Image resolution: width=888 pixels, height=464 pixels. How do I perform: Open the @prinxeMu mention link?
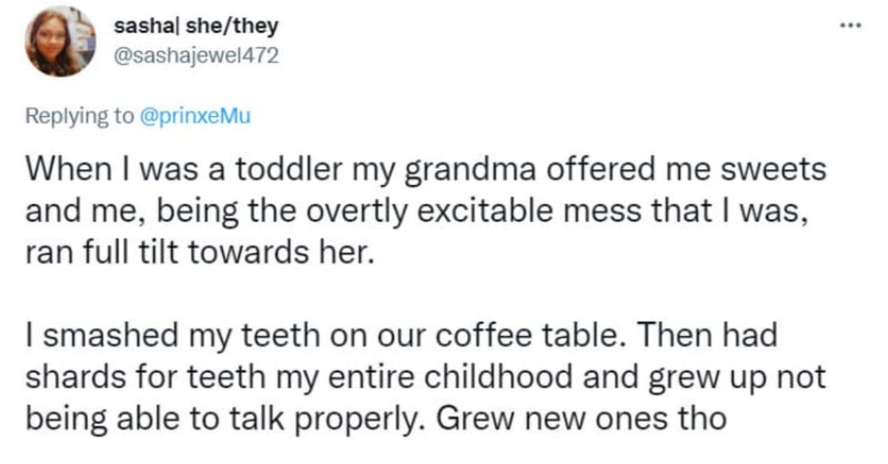click(x=194, y=116)
